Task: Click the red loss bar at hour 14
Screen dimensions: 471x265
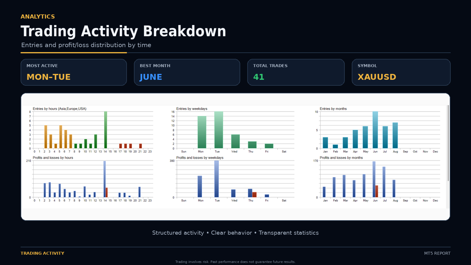Action: 107,192
